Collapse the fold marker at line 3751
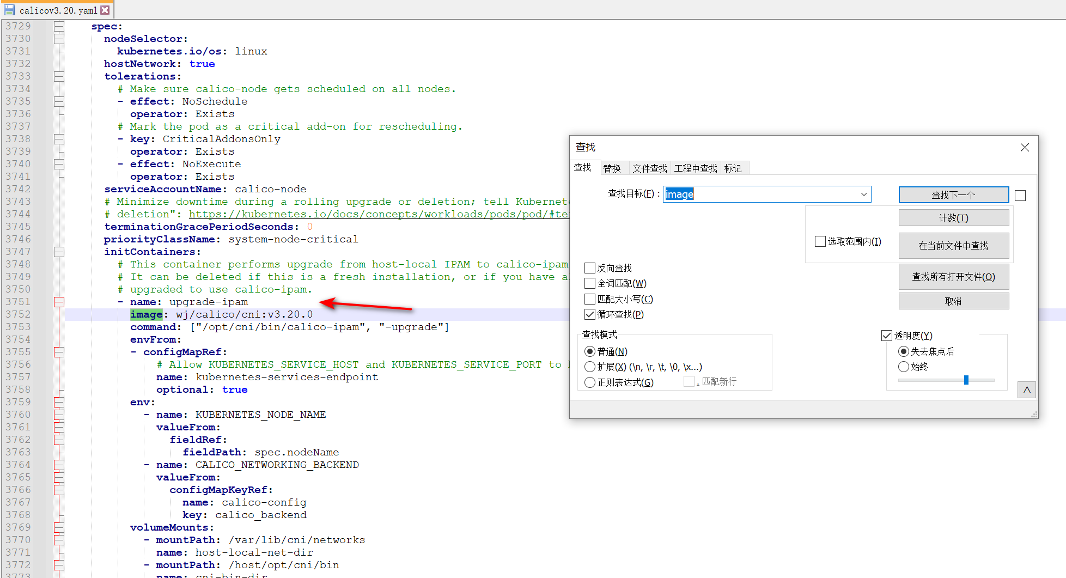The image size is (1066, 578). [x=59, y=302]
